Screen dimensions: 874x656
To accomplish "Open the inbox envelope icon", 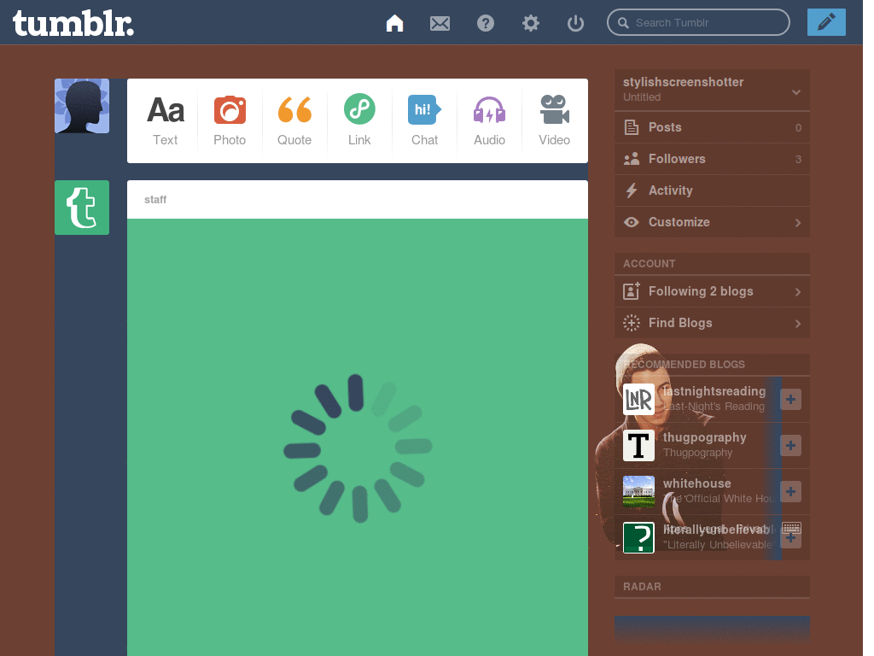I will click(x=440, y=23).
